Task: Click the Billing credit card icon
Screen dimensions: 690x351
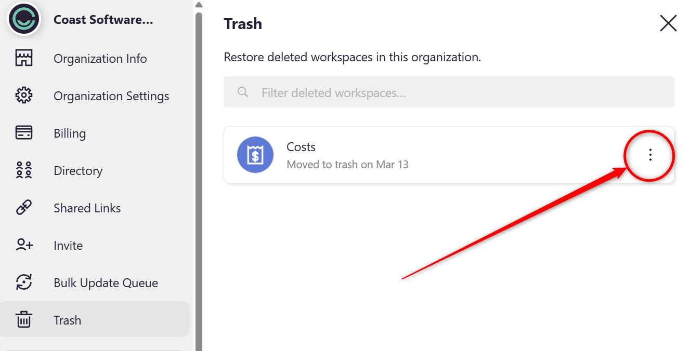Action: (24, 133)
